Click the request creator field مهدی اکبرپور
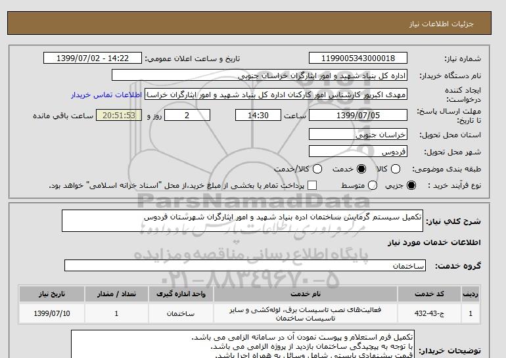The height and width of the screenshot is (358, 506). (276, 95)
